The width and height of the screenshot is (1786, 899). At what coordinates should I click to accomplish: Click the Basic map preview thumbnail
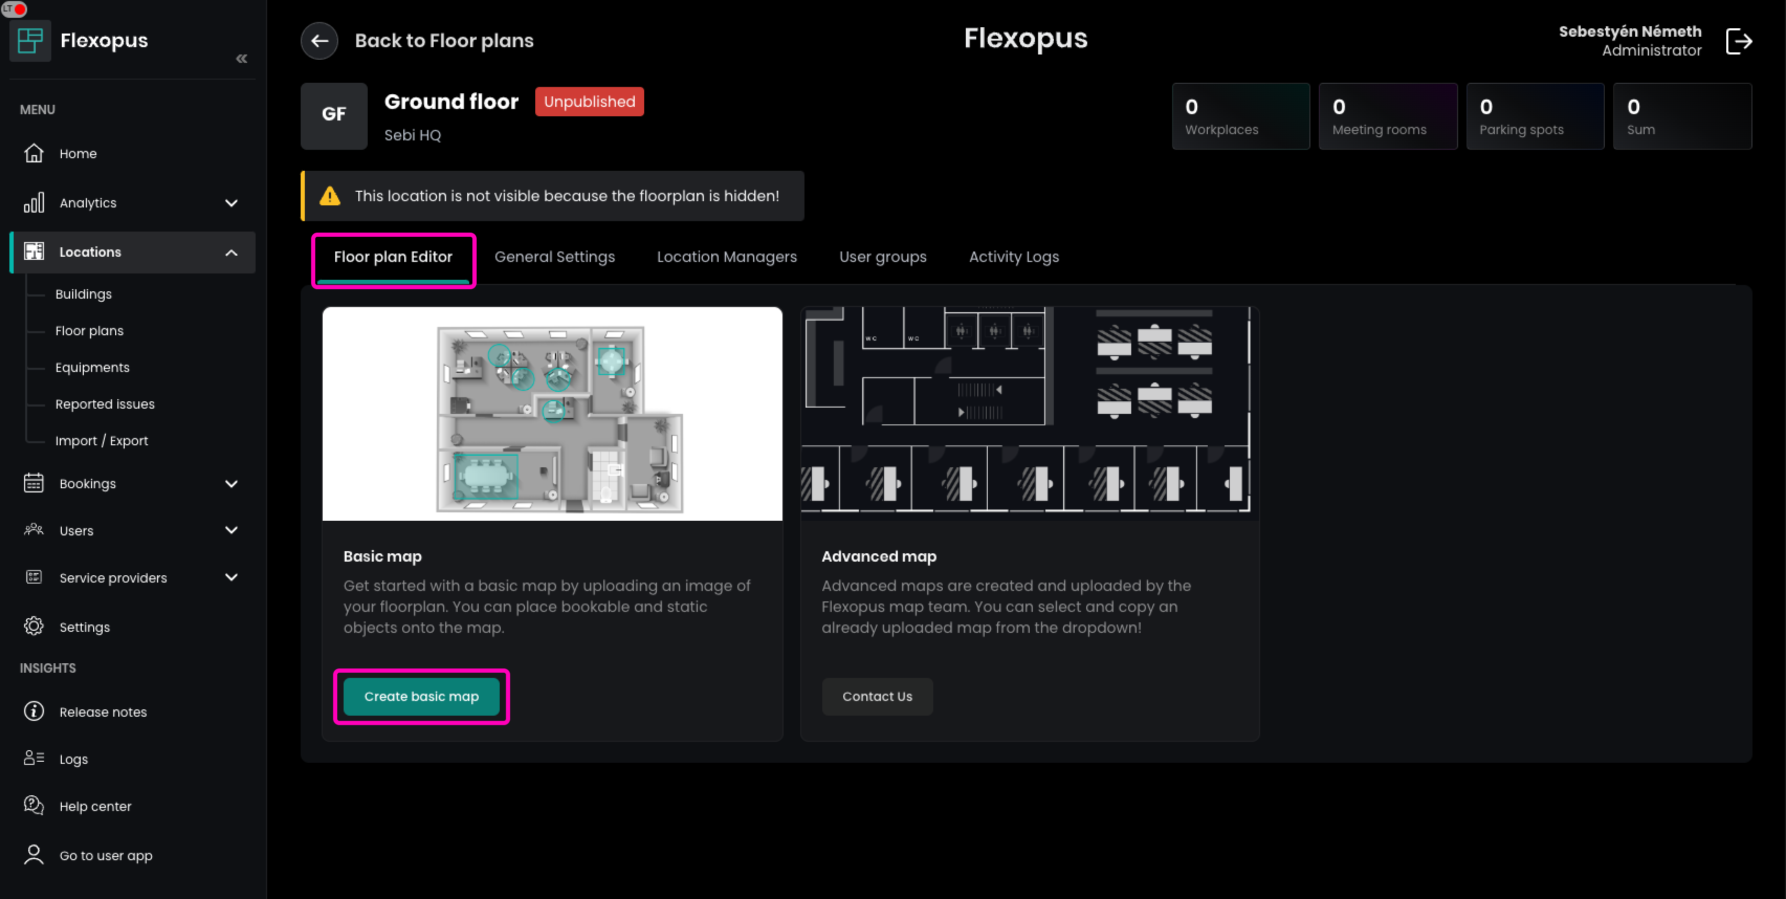[552, 413]
